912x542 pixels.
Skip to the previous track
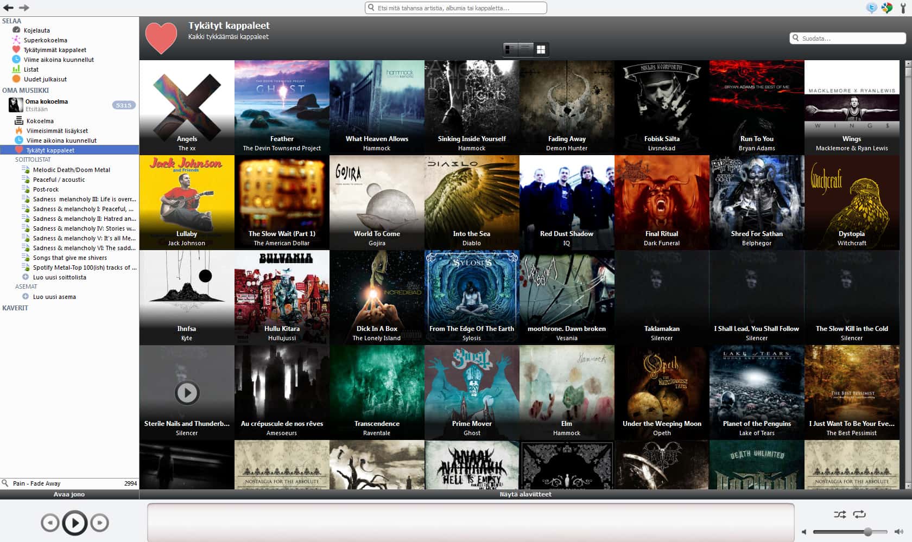(50, 522)
